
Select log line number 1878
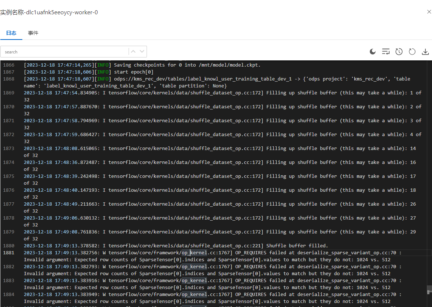[8, 218]
